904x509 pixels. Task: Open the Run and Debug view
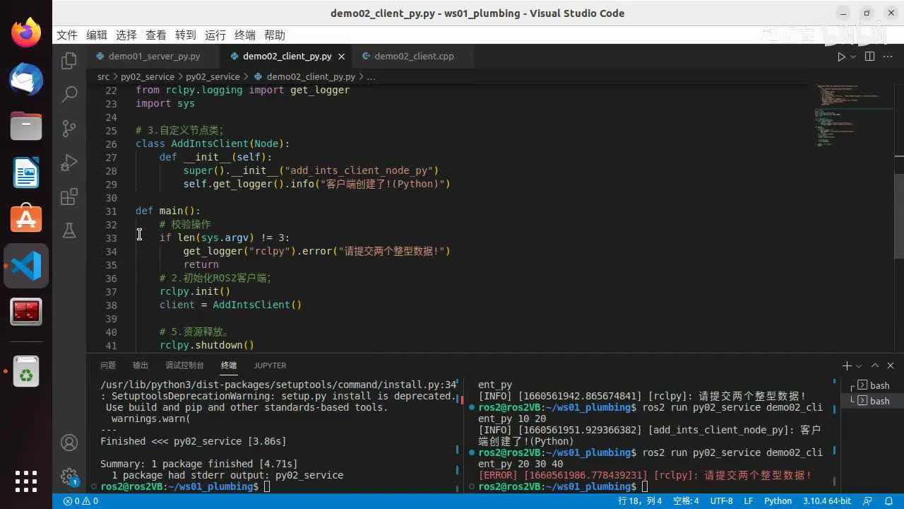coord(69,163)
